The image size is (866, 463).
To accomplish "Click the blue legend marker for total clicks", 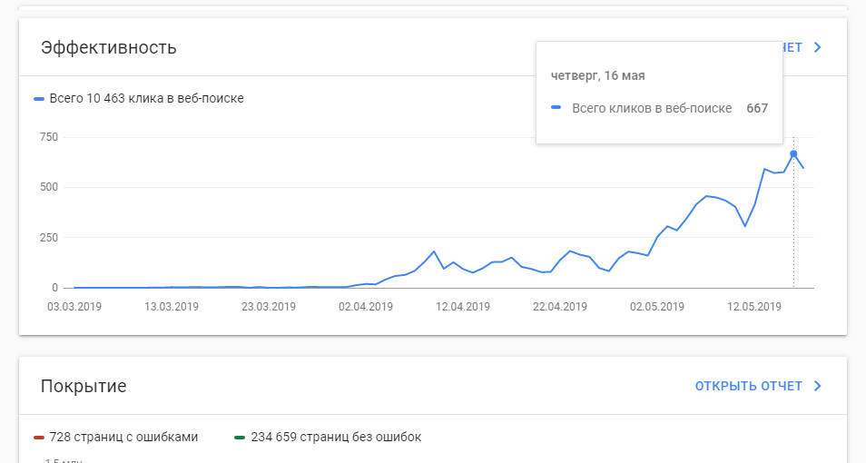I will tap(39, 98).
